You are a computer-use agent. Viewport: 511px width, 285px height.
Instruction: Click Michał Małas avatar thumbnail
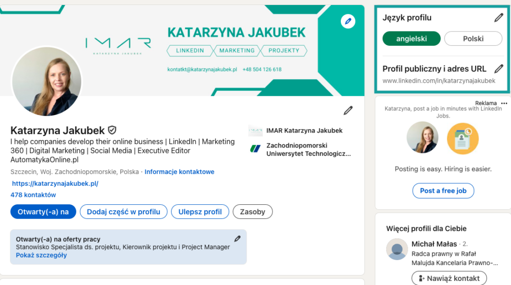(x=397, y=249)
